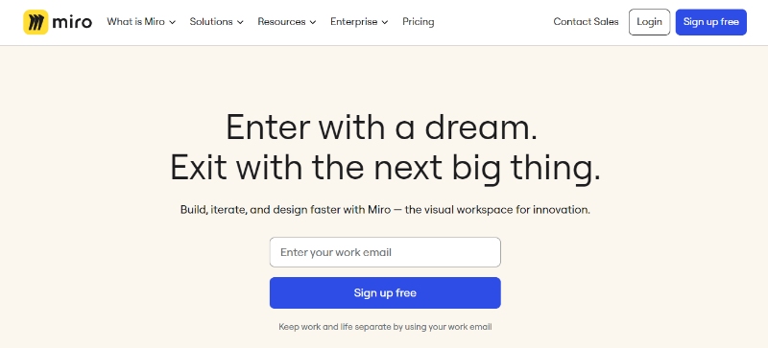Click Sign up free in the header
This screenshot has height=348, width=768.
coord(711,22)
